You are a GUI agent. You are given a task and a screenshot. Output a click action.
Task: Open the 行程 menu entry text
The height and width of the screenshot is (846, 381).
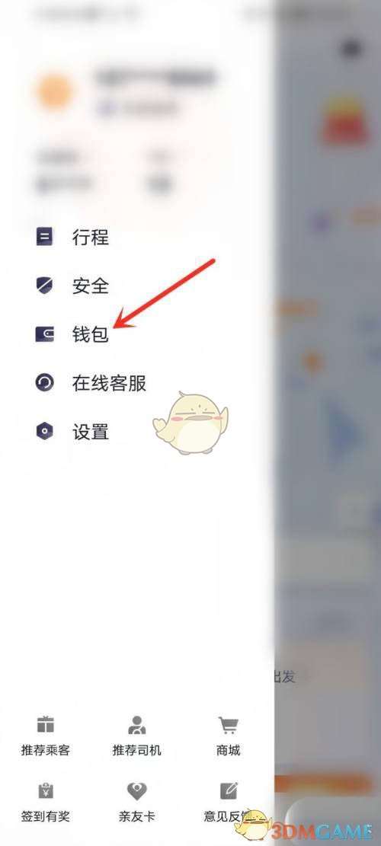(91, 237)
